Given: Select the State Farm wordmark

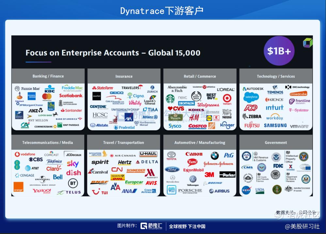Looking at the screenshot, I should [102, 88].
